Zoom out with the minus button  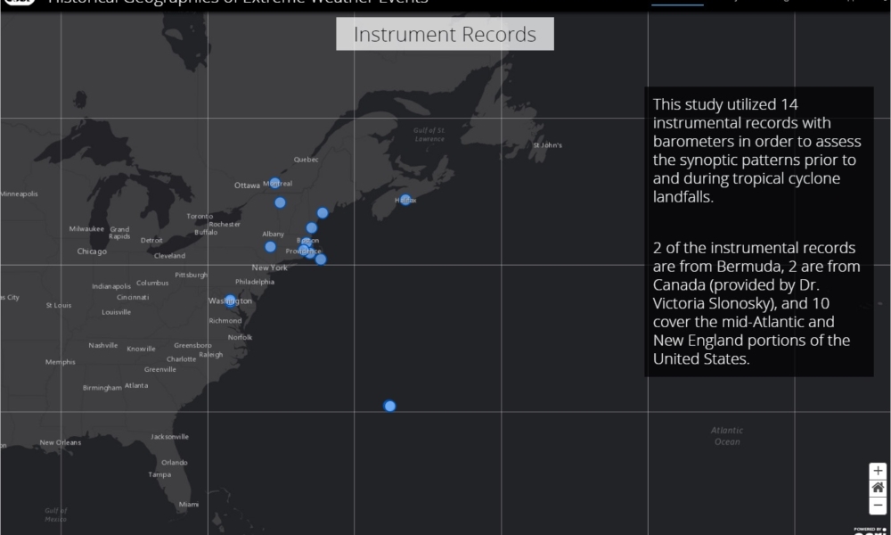point(878,505)
